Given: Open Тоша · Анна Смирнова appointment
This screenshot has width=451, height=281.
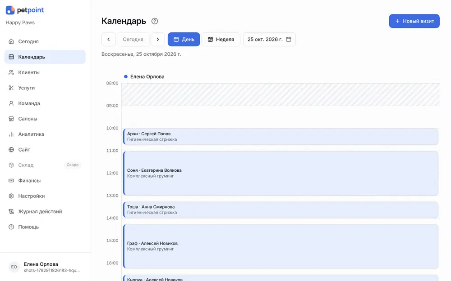Looking at the screenshot, I should 281,210.
